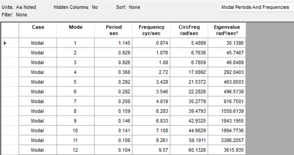Click the Hidden Columns: No label
This screenshot has height=155, width=294.
[76, 7]
